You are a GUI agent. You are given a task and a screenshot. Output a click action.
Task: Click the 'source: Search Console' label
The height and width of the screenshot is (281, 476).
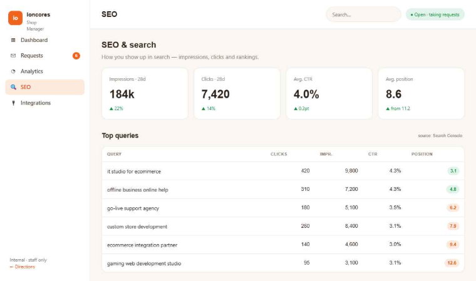[440, 136]
